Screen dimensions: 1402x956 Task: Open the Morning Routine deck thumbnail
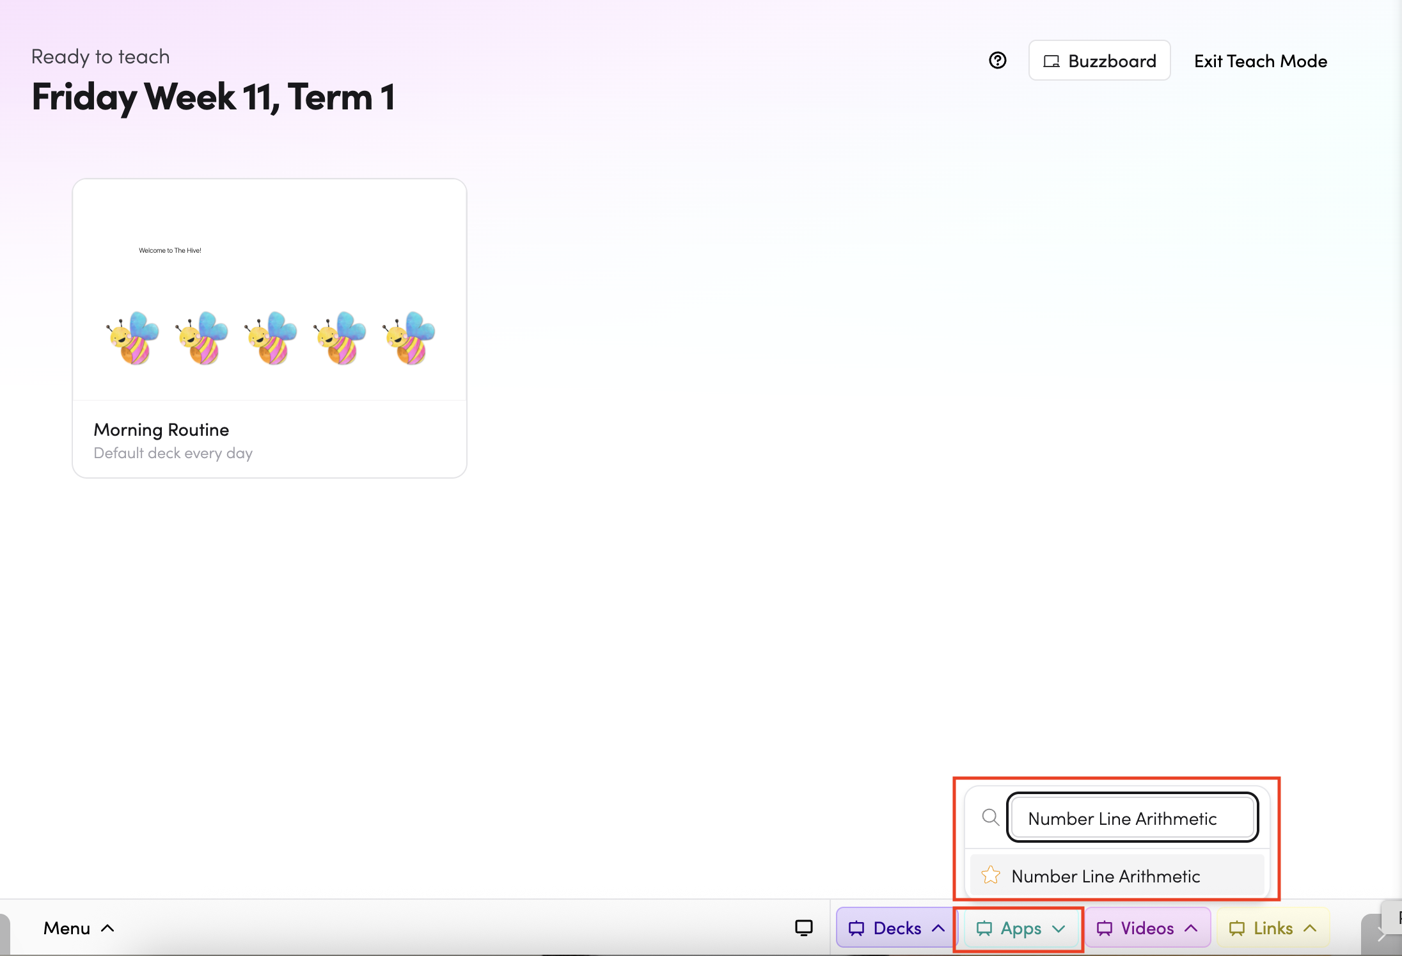[x=269, y=291]
